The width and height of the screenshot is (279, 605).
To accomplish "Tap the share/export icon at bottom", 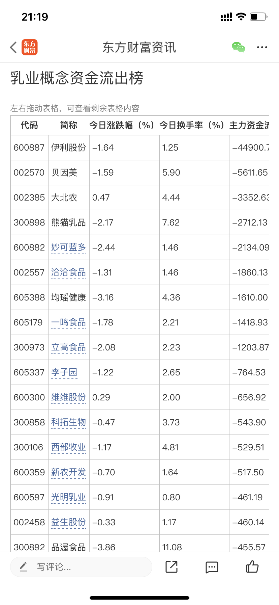I will point(172,567).
